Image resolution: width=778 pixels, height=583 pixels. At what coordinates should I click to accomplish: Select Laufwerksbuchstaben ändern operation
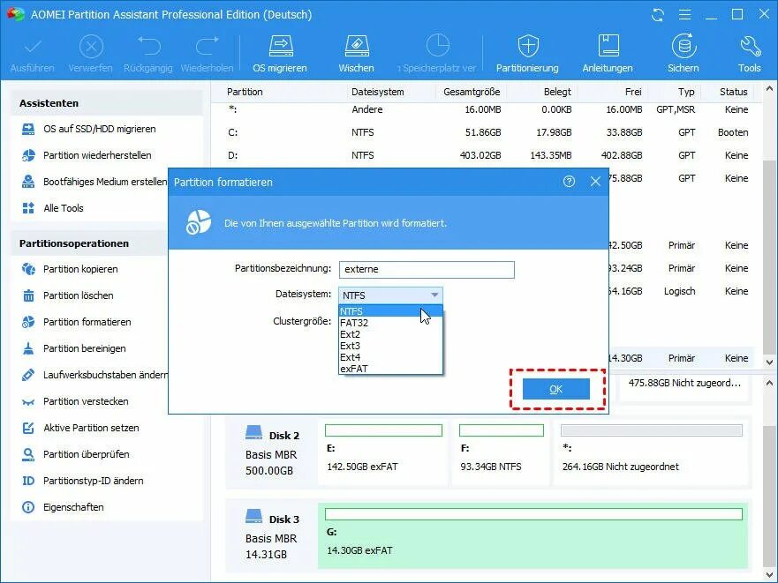(x=94, y=375)
